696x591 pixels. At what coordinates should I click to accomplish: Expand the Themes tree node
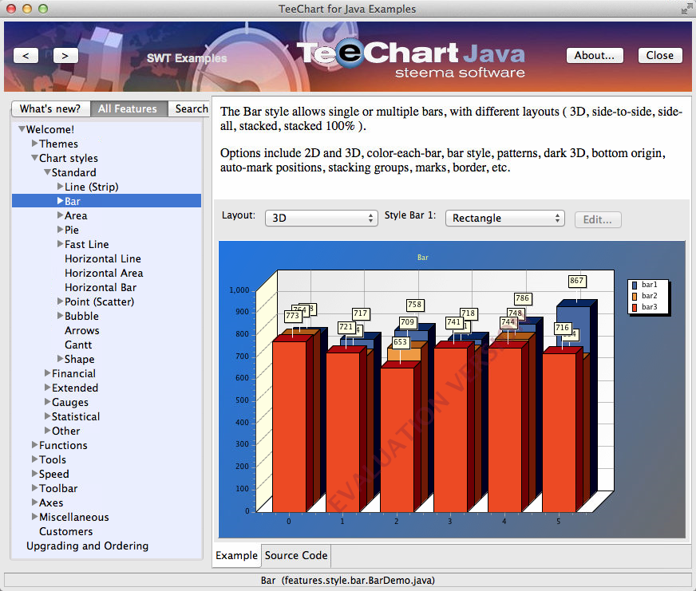pyautogui.click(x=34, y=144)
